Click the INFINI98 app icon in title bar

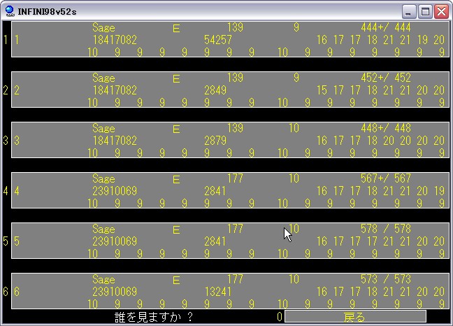10,11
